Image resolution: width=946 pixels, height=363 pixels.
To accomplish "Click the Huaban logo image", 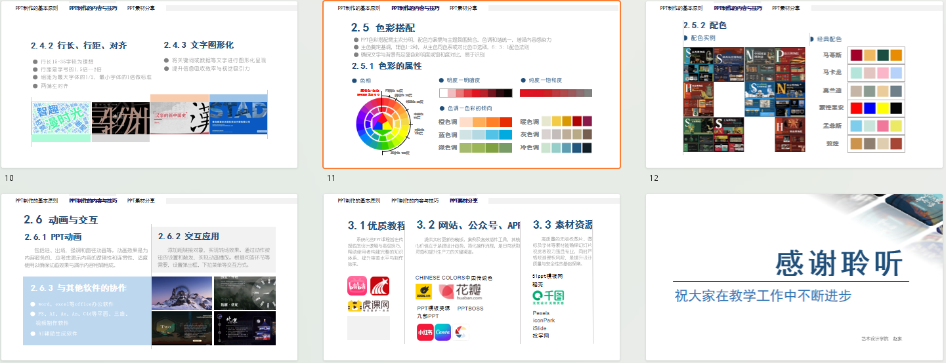I will pyautogui.click(x=464, y=290).
